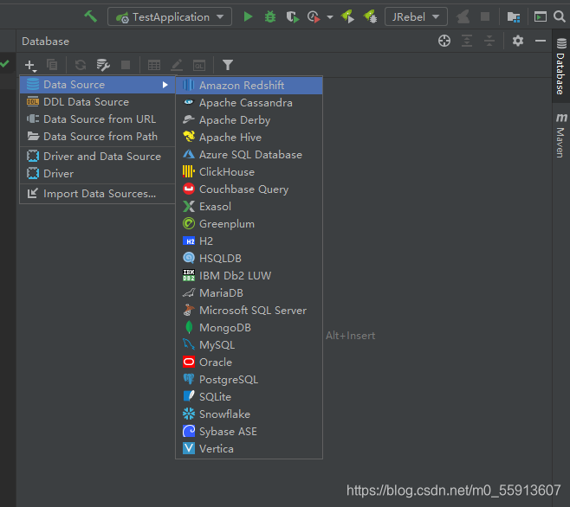Image resolution: width=570 pixels, height=507 pixels.
Task: Select DDL Data Source menu entry
Action: click(x=97, y=102)
